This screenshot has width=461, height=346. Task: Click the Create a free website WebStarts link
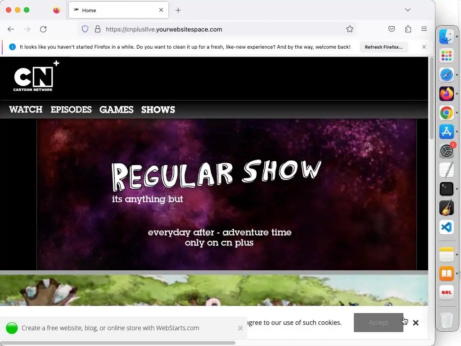[110, 328]
